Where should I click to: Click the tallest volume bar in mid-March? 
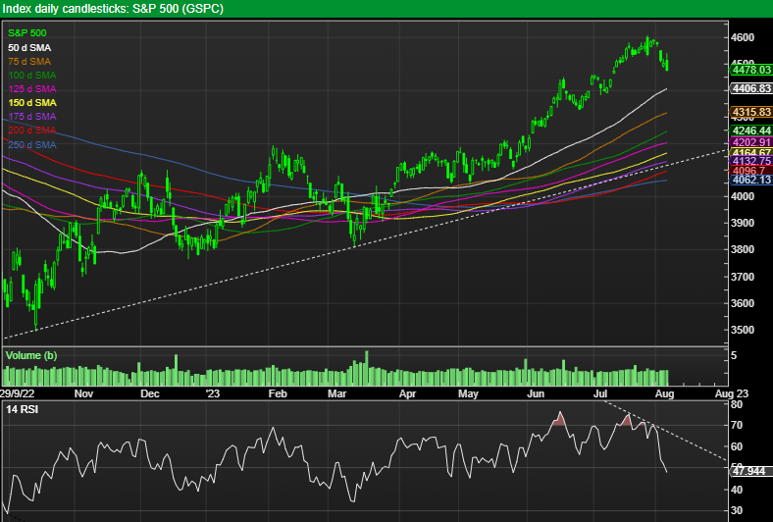pos(366,368)
